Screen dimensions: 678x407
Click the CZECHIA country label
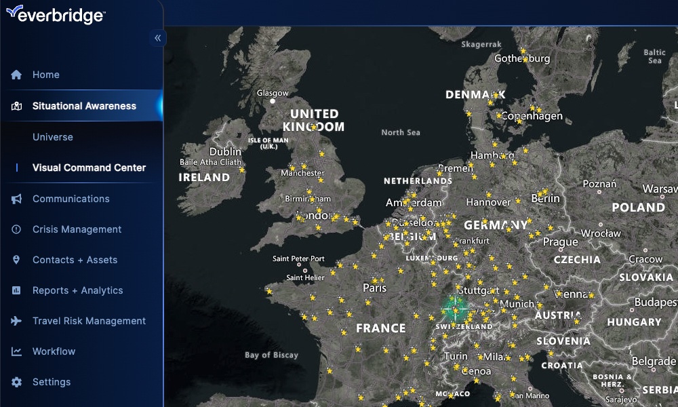click(577, 260)
